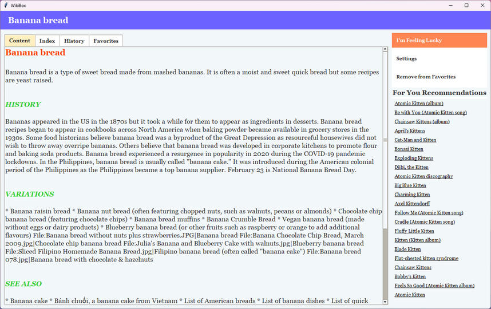The width and height of the screenshot is (491, 309).
Task: Open the Atomic Kitten (album) recommendation
Action: click(418, 104)
